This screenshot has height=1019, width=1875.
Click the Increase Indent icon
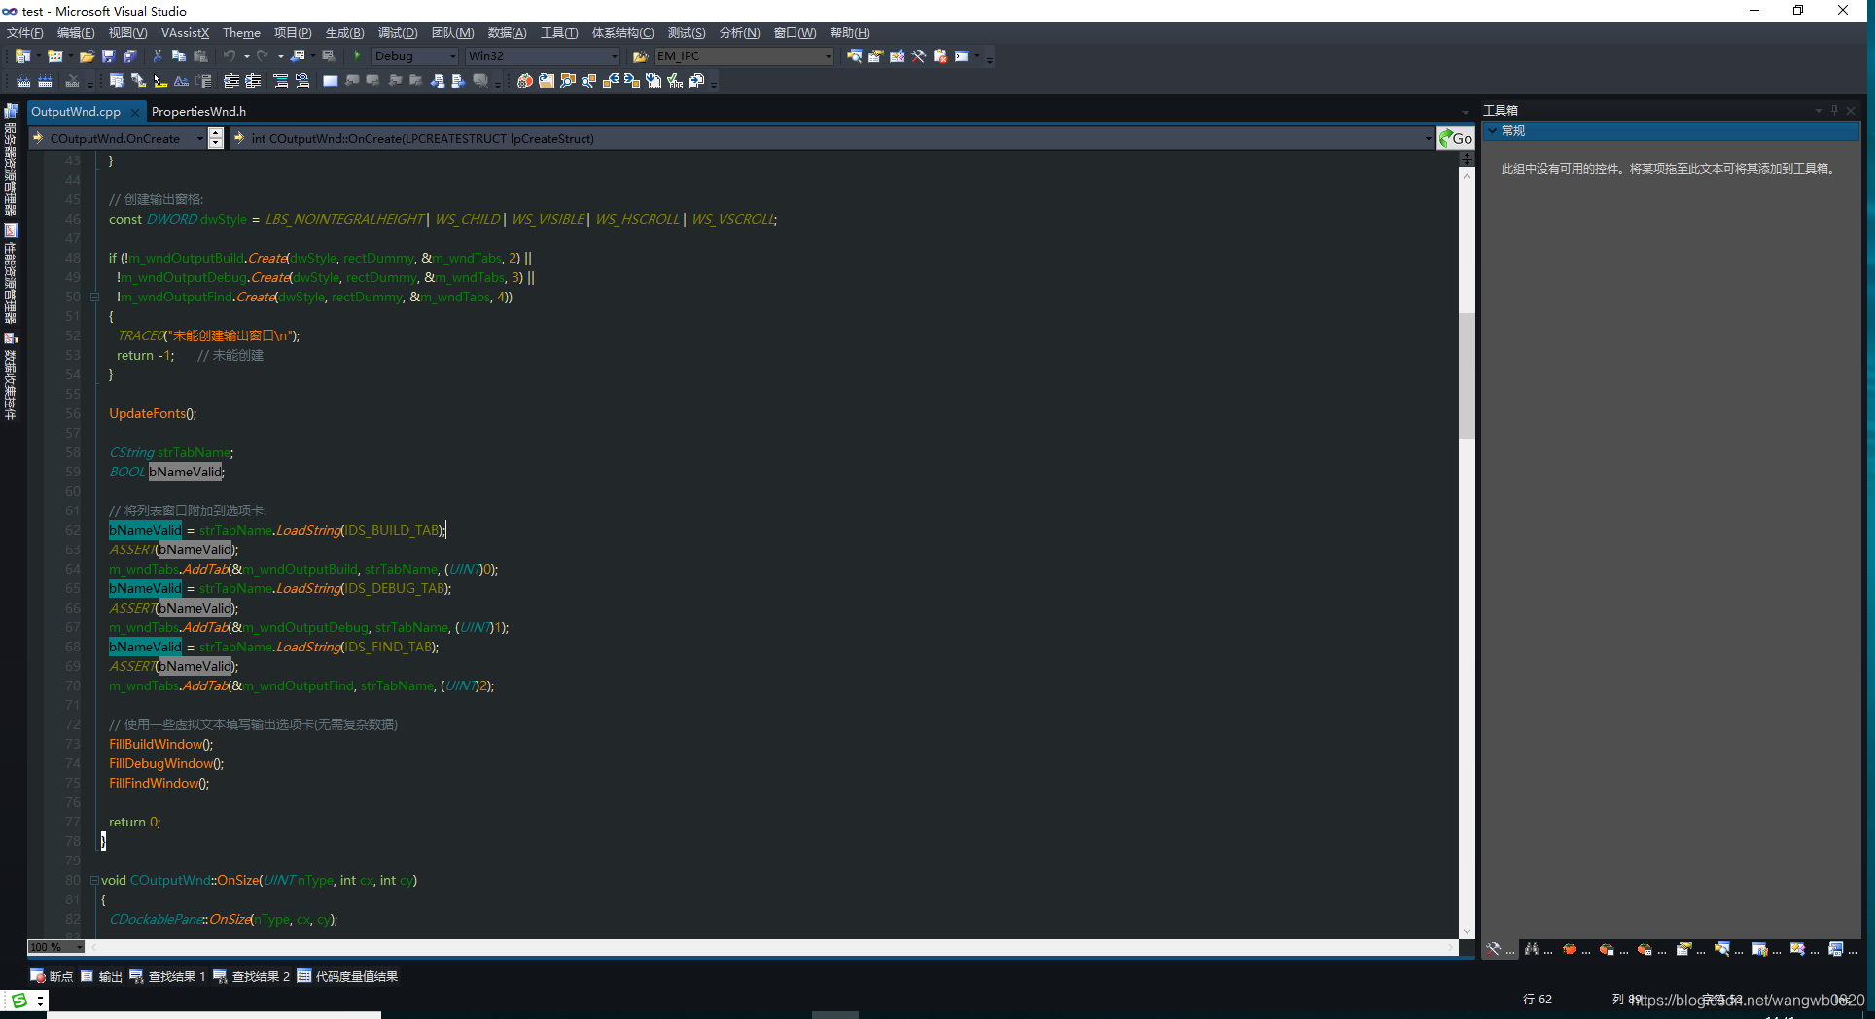[253, 81]
